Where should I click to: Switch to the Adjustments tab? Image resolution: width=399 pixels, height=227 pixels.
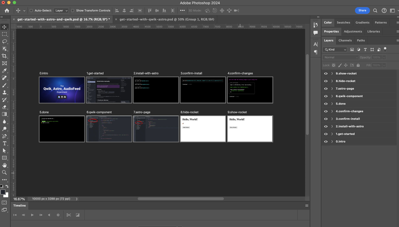pos(353,31)
